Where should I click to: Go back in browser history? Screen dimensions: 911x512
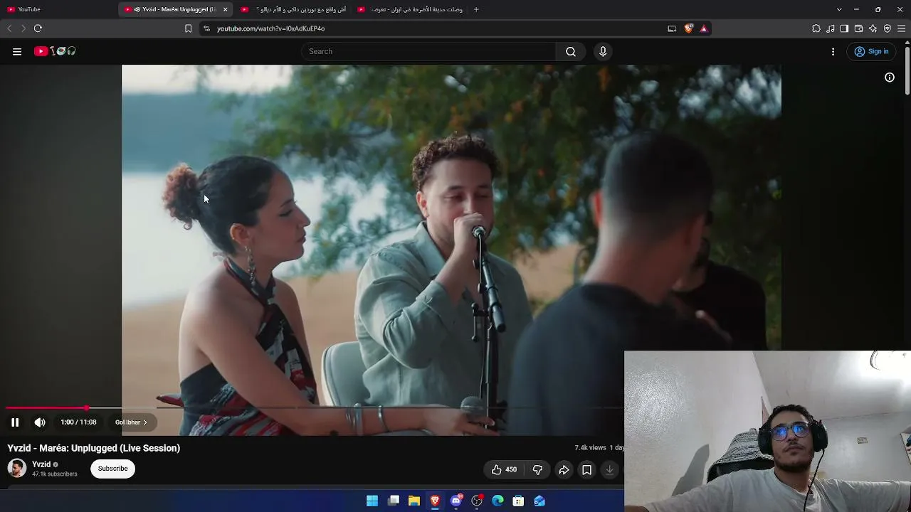click(9, 28)
